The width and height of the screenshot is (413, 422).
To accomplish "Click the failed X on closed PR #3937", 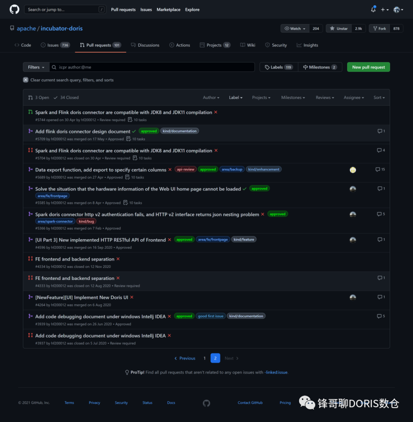I will coord(169,336).
